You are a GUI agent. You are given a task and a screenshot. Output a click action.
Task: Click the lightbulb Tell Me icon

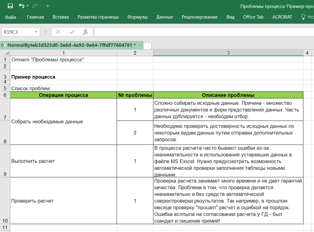click(303, 17)
